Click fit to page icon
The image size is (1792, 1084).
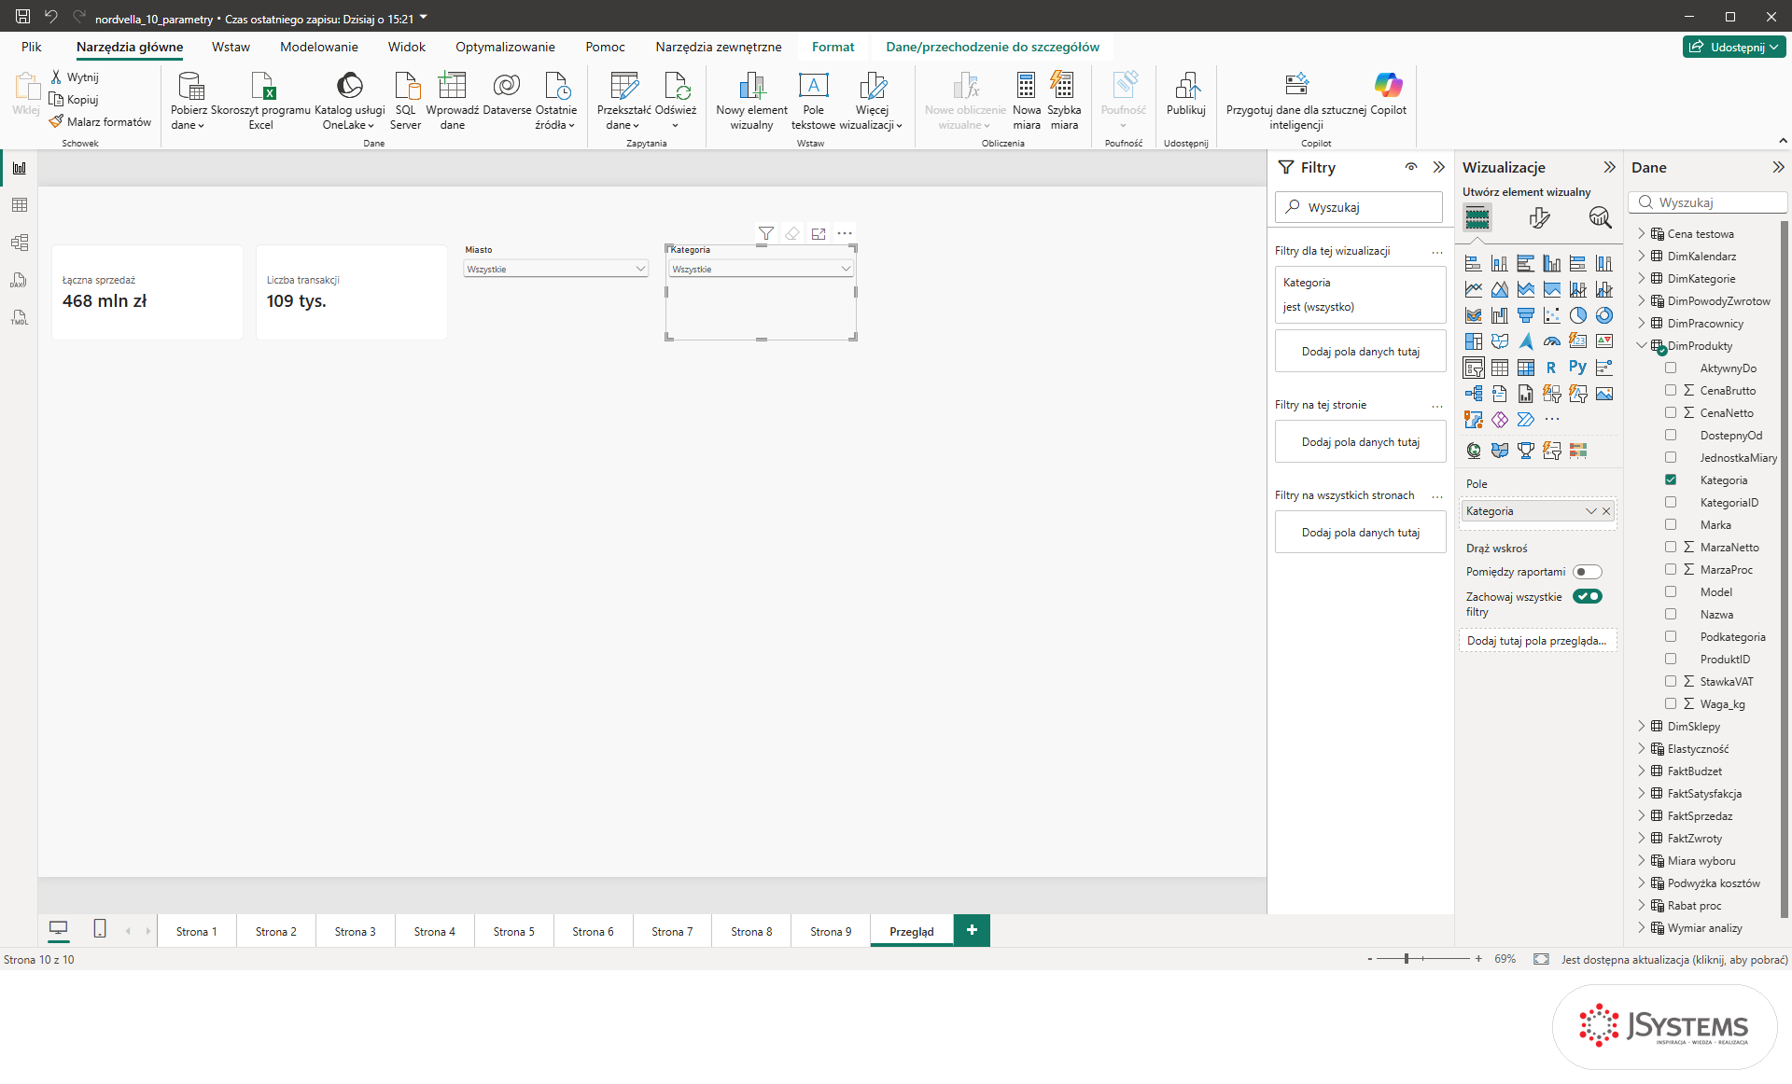1541,959
